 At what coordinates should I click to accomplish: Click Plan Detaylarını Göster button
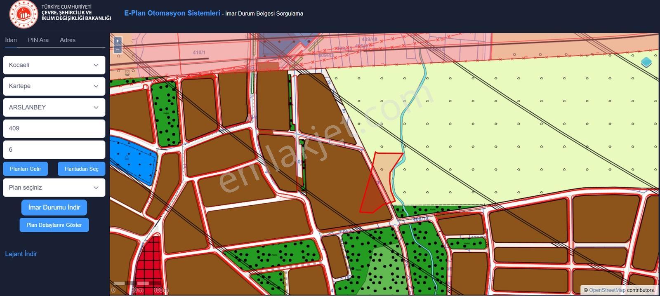point(54,225)
